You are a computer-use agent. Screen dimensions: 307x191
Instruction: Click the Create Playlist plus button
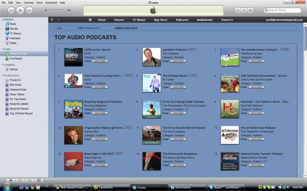[x=11, y=180]
